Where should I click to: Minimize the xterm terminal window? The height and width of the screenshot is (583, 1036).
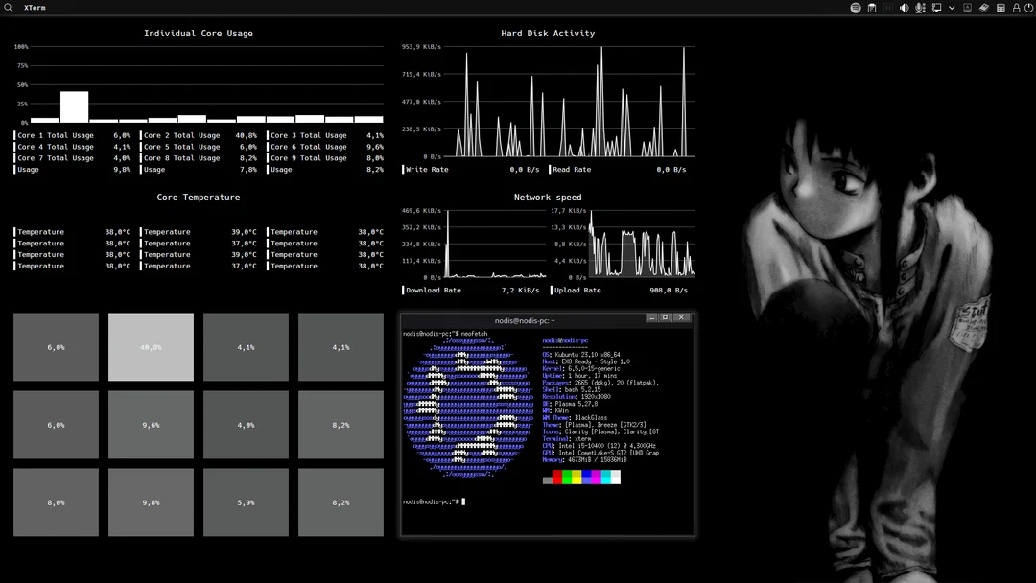651,317
